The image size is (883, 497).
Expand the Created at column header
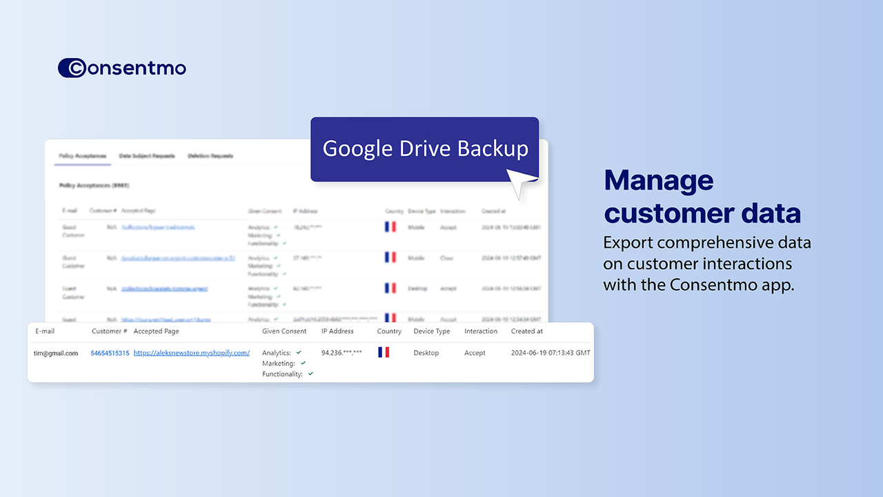[526, 331]
